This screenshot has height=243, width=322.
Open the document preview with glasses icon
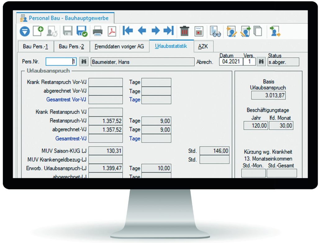(215, 31)
